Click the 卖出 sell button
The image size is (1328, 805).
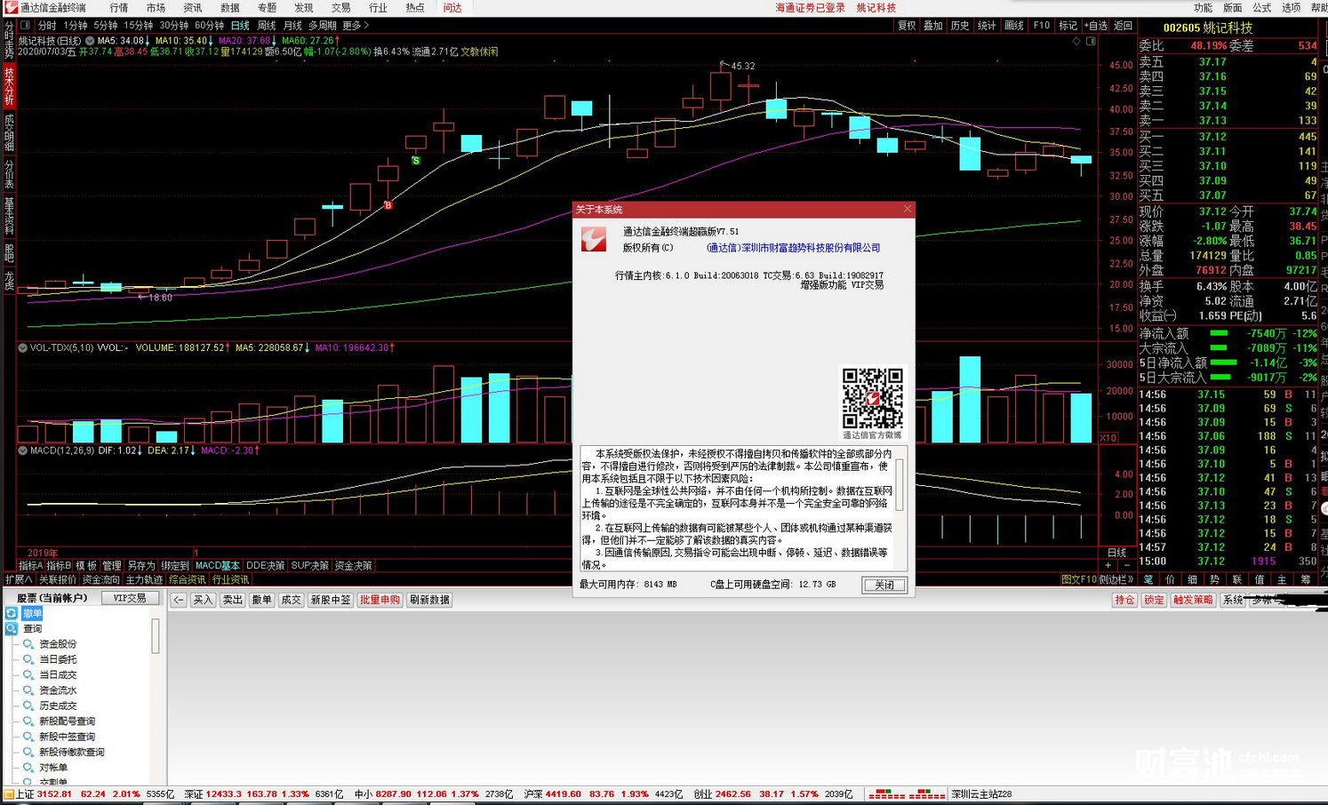click(232, 600)
